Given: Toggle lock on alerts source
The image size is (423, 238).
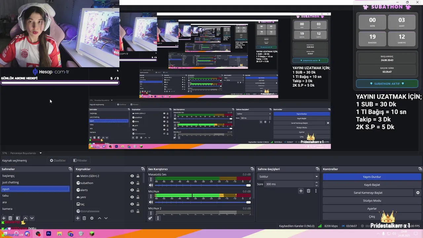Looking at the screenshot, I should click(138, 190).
